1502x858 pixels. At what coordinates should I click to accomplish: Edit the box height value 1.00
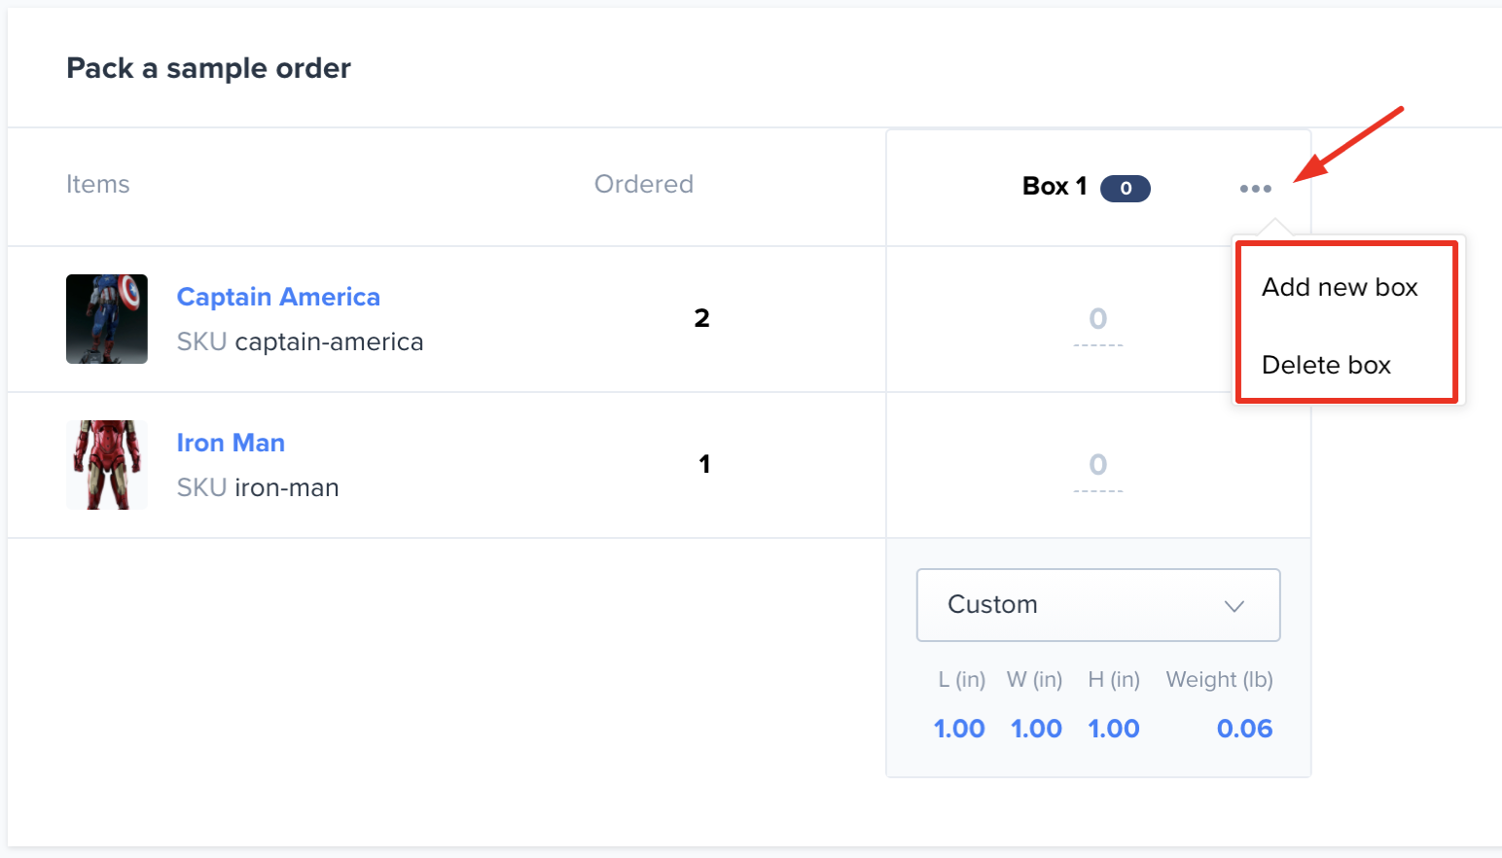[x=1114, y=729]
